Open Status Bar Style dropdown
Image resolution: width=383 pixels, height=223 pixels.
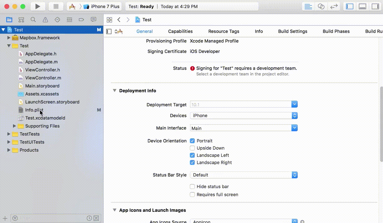pyautogui.click(x=244, y=175)
